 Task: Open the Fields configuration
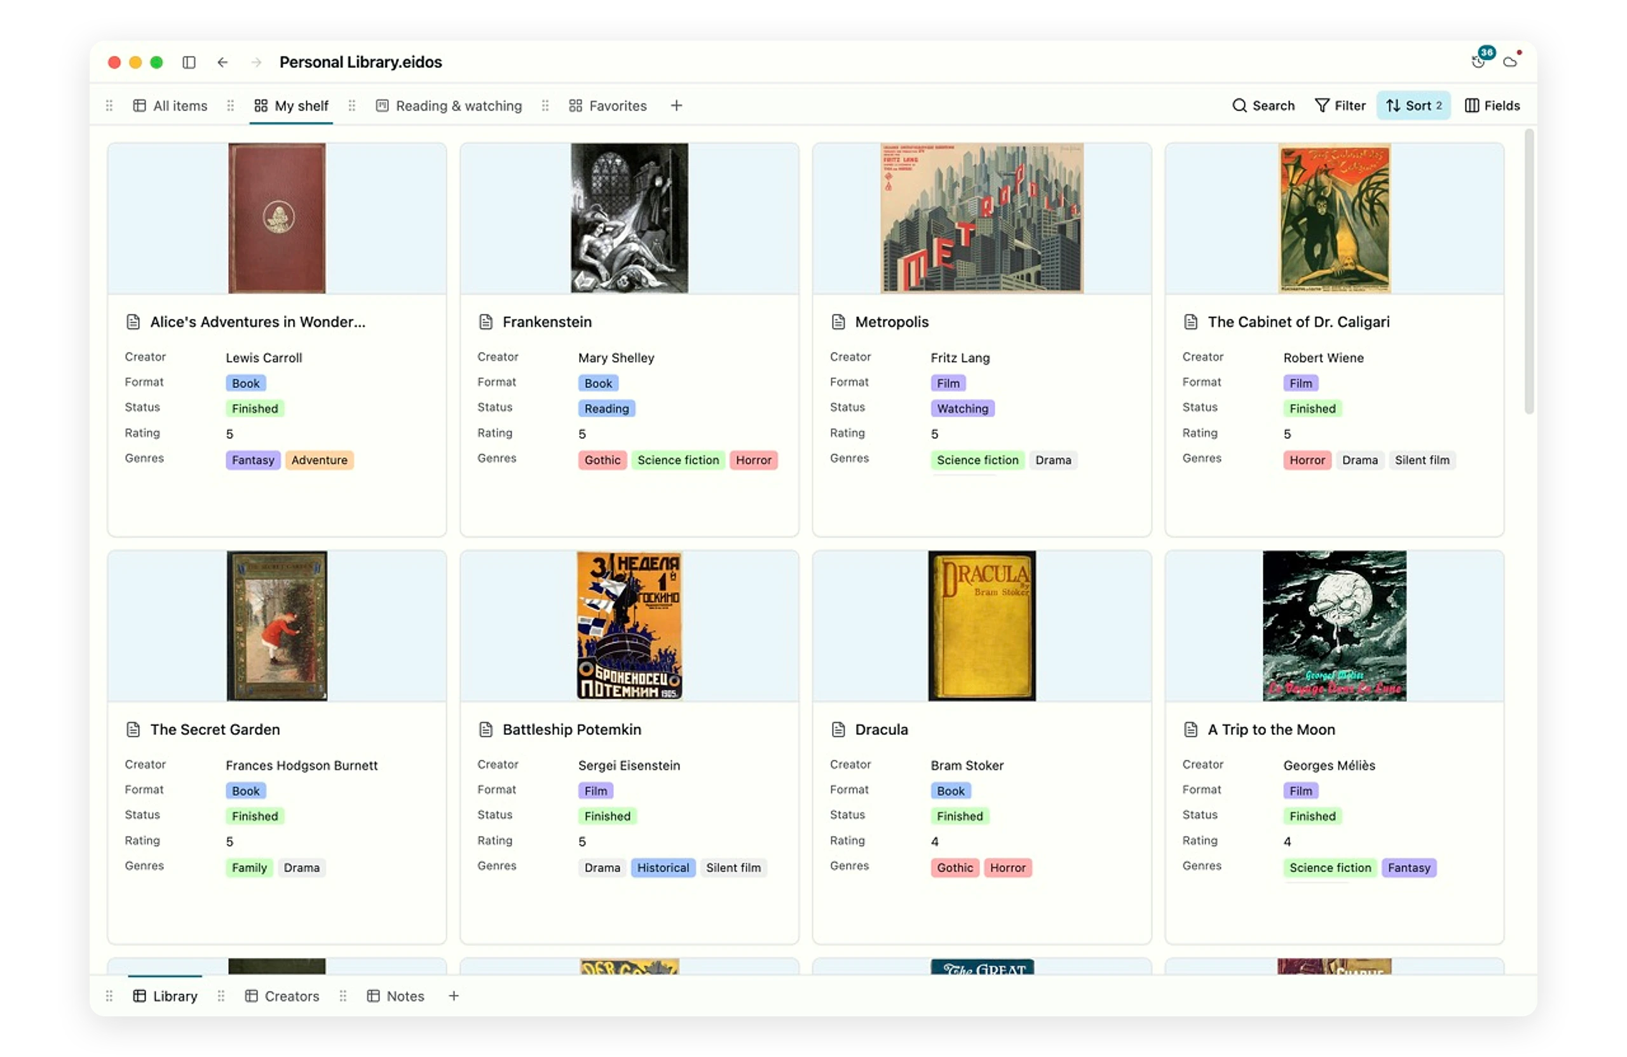click(x=1492, y=106)
